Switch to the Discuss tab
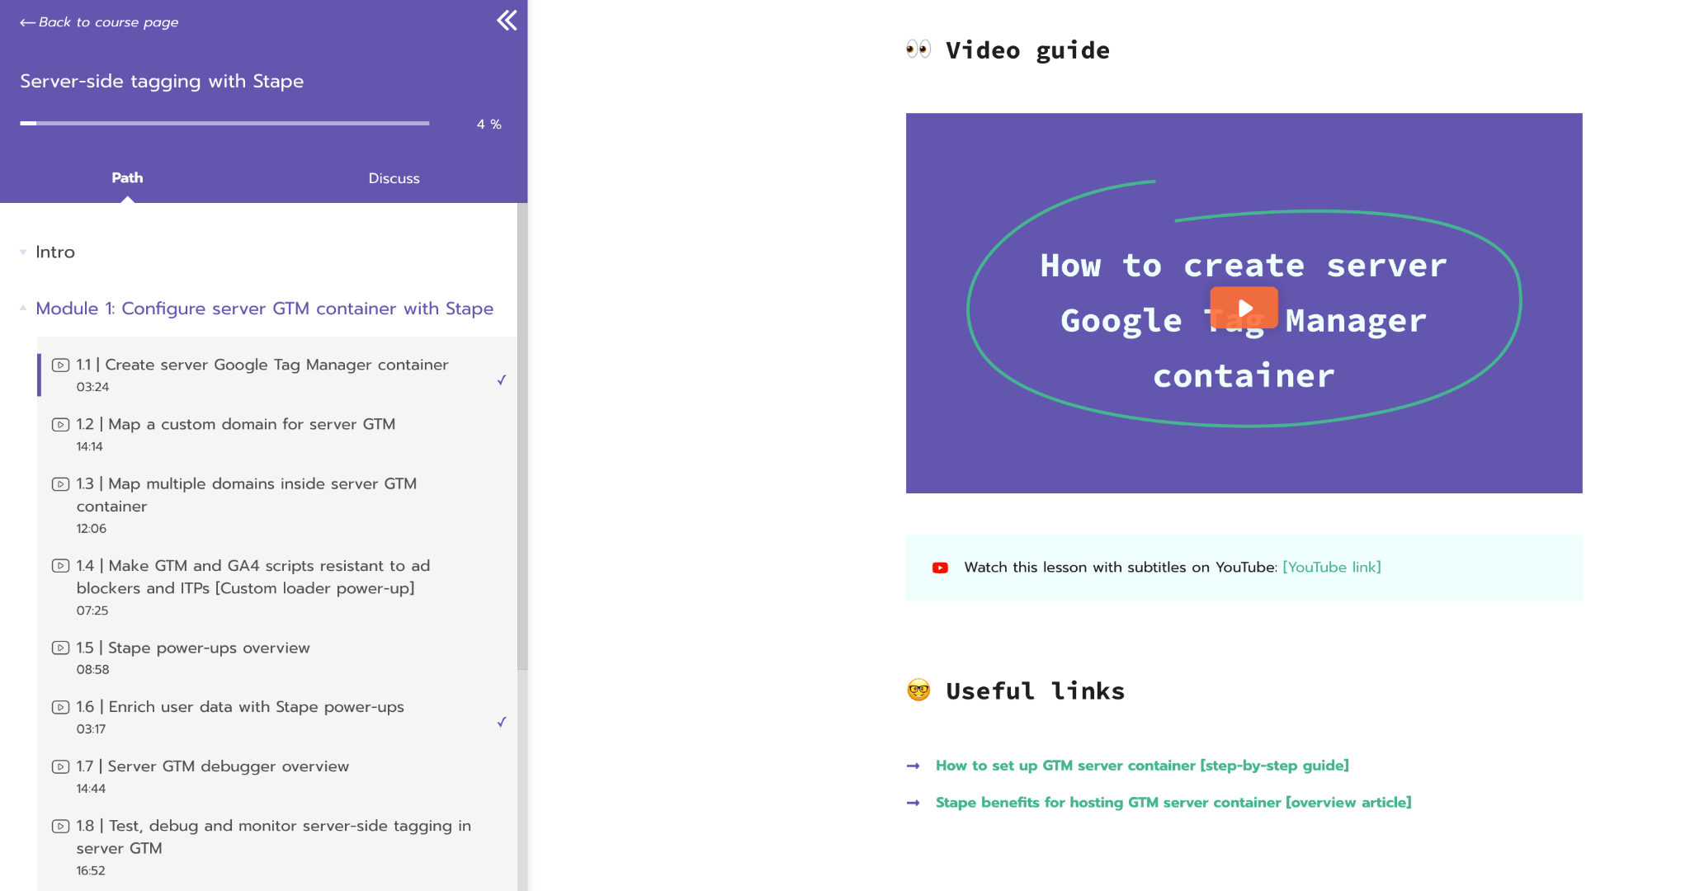Image resolution: width=1690 pixels, height=891 pixels. tap(394, 178)
